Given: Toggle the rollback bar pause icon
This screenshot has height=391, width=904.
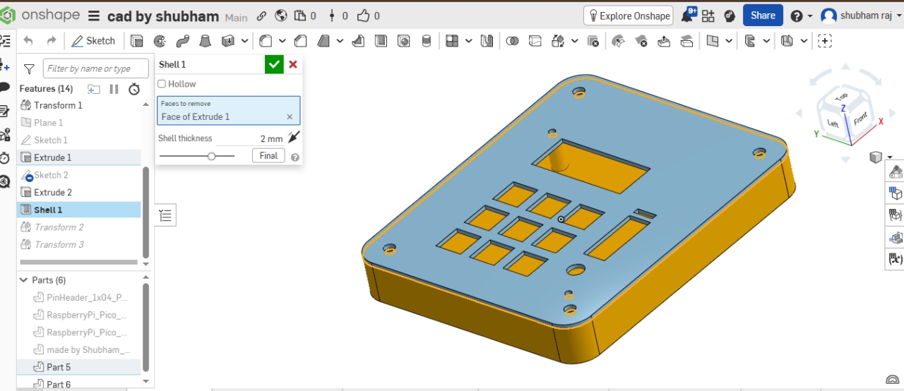Looking at the screenshot, I should [114, 89].
